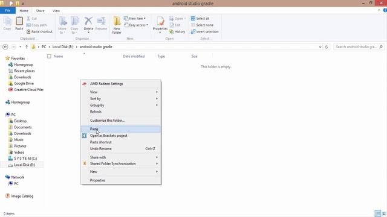Click the Edit button in Open group
387x217 pixels.
pos(175,25)
